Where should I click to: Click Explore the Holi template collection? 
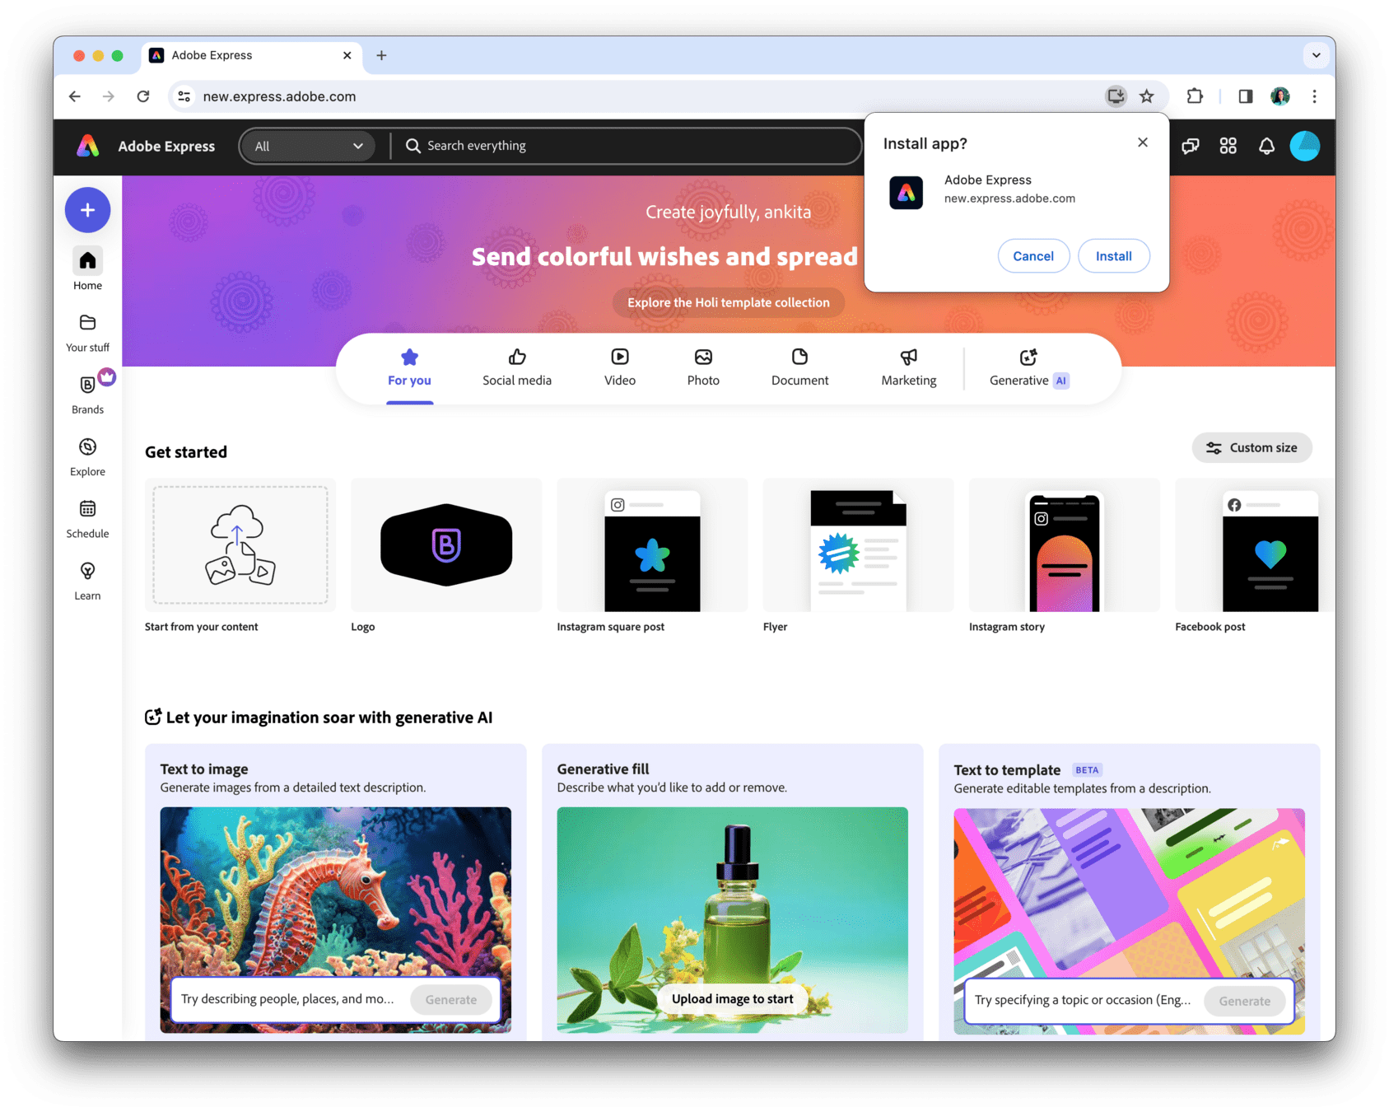(x=728, y=302)
